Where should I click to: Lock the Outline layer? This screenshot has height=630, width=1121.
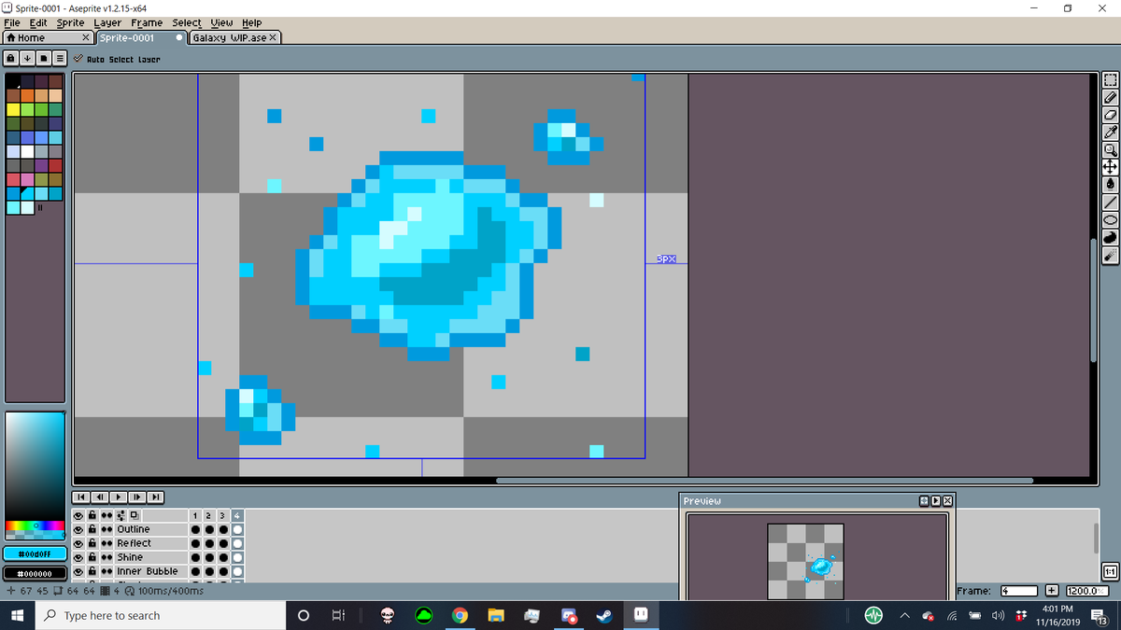92,529
